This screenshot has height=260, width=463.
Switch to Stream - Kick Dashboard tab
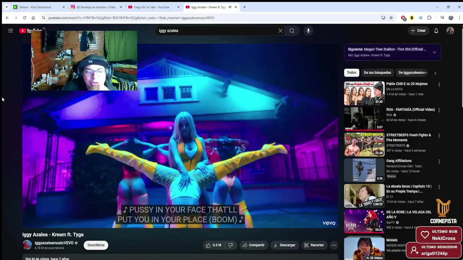point(35,7)
